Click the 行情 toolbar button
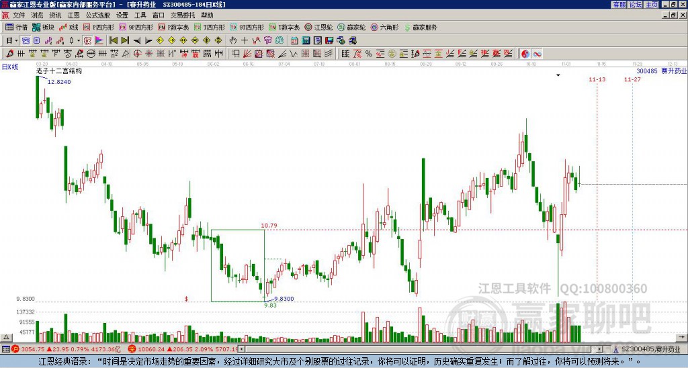This screenshot has height=368, width=688. coord(17,27)
